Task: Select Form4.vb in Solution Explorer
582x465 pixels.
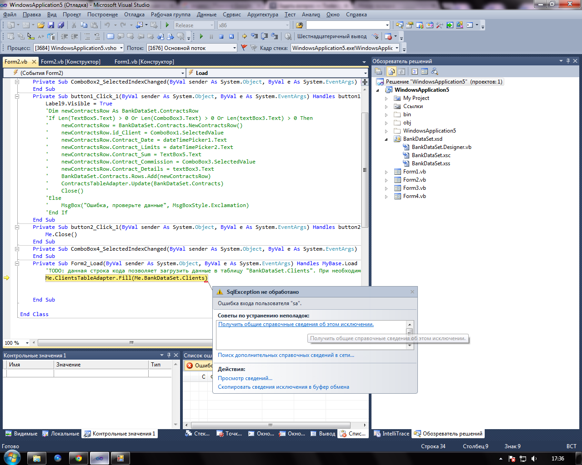Action: (x=414, y=196)
